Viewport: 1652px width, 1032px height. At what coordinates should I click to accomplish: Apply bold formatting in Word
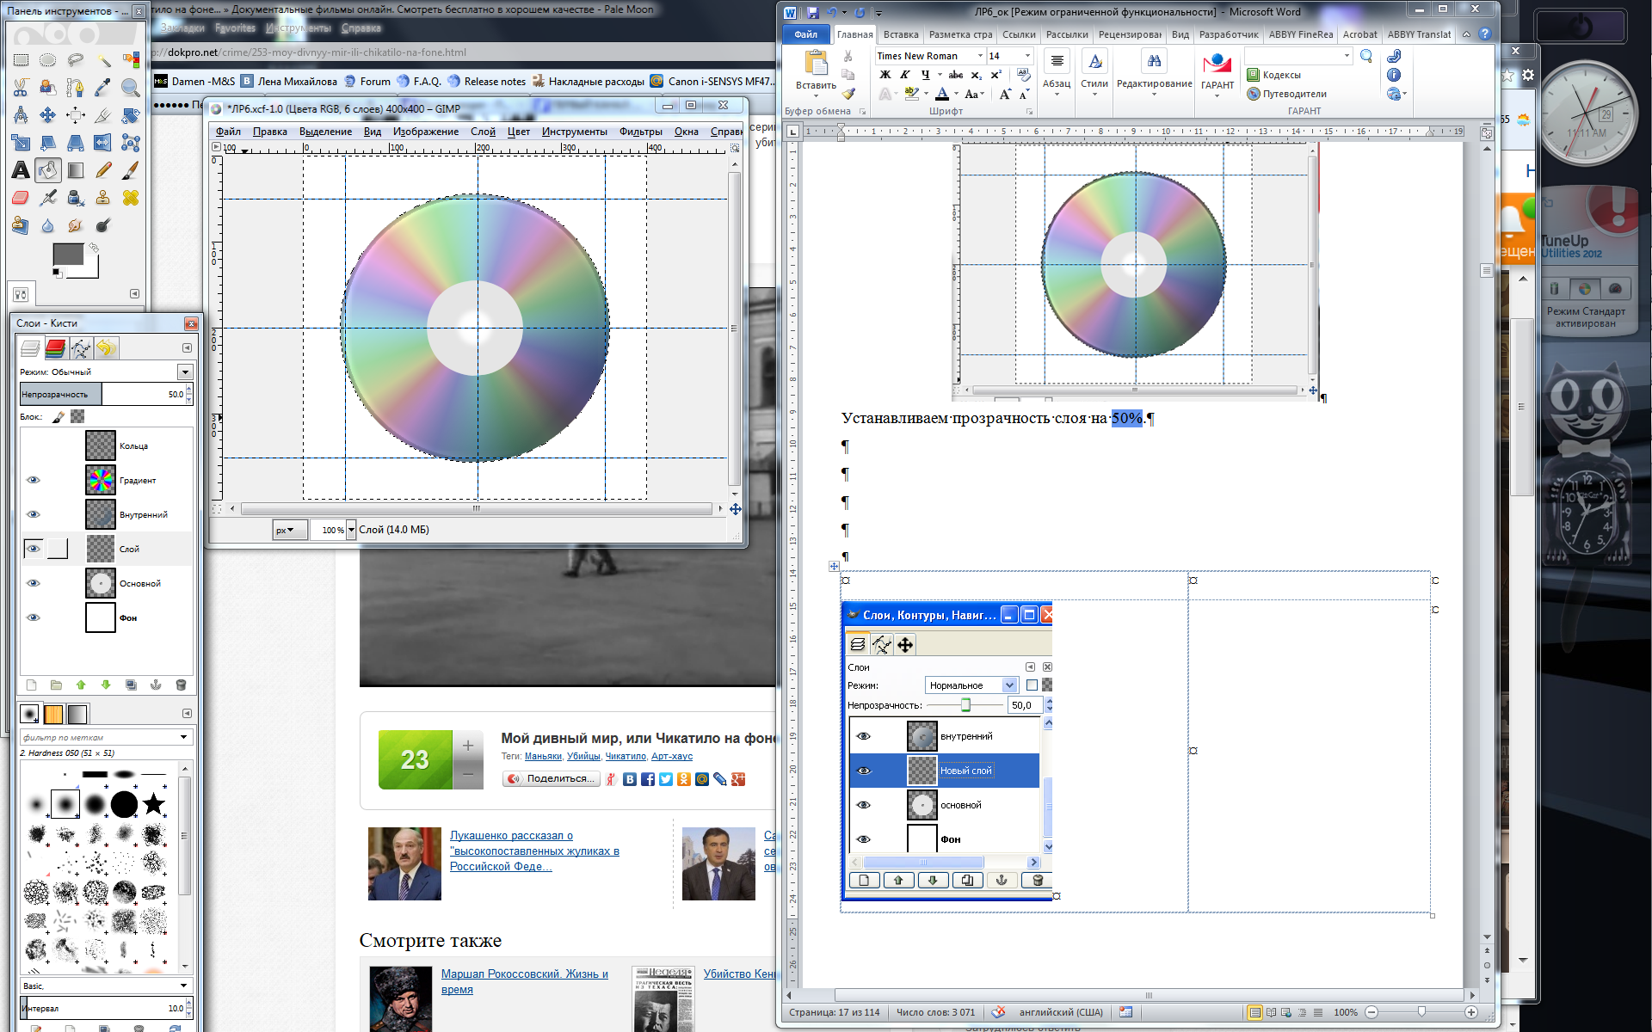click(x=885, y=75)
